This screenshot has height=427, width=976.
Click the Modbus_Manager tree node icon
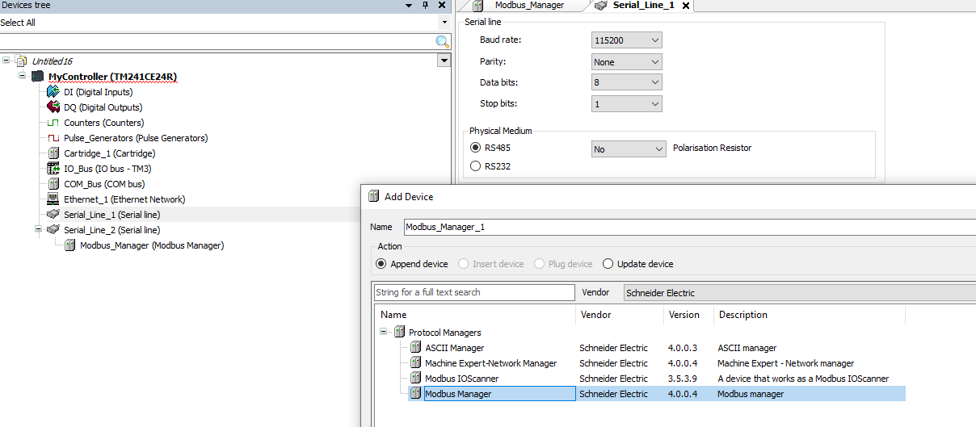(x=70, y=245)
